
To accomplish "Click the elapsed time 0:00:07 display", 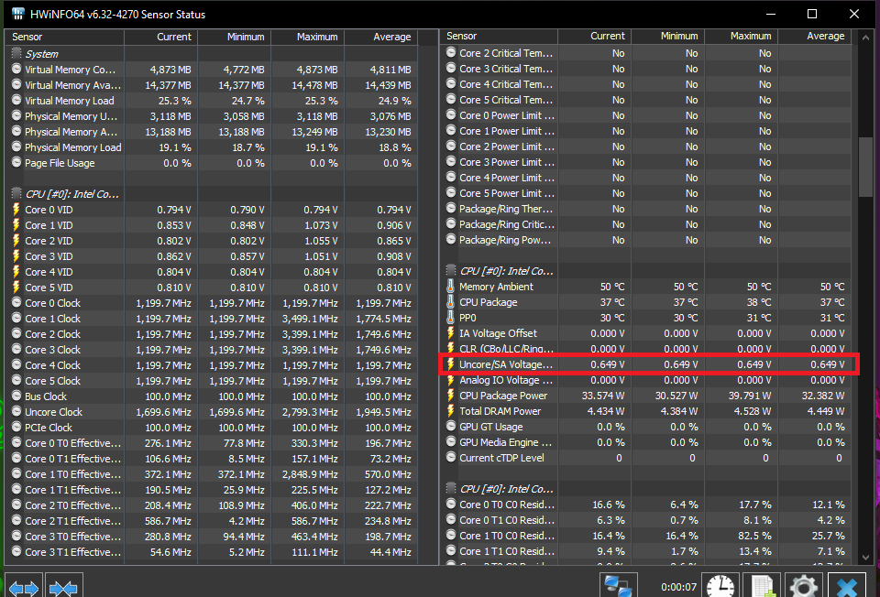I will point(678,587).
